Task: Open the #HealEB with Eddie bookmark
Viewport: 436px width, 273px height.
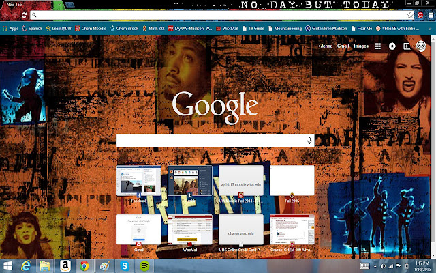Action: point(398,29)
